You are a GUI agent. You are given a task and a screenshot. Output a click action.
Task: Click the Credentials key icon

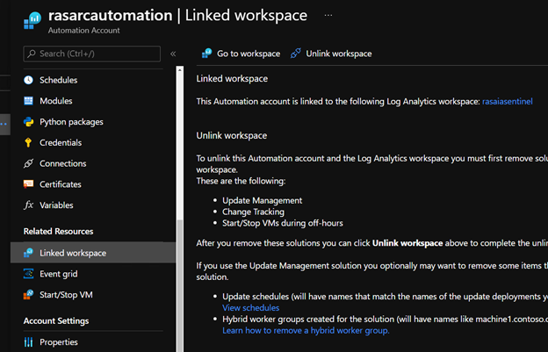(28, 142)
